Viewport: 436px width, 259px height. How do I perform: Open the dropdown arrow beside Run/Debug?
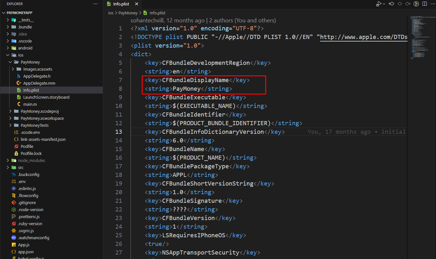(x=384, y=4)
